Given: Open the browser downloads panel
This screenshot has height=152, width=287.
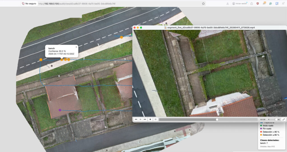Looking at the screenshot, I should (228, 4).
